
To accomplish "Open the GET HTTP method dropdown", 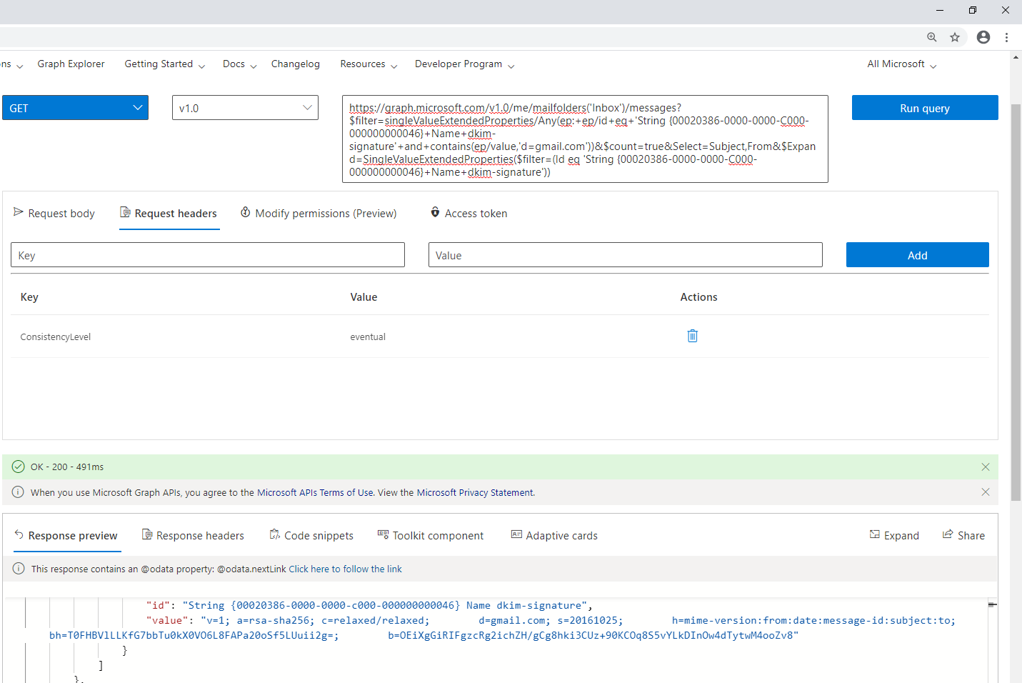I will point(75,108).
